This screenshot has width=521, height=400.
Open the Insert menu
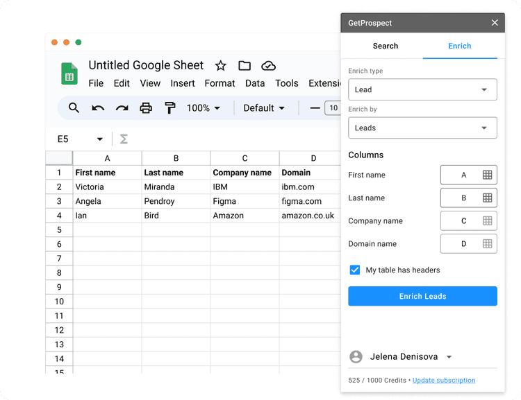tap(183, 83)
